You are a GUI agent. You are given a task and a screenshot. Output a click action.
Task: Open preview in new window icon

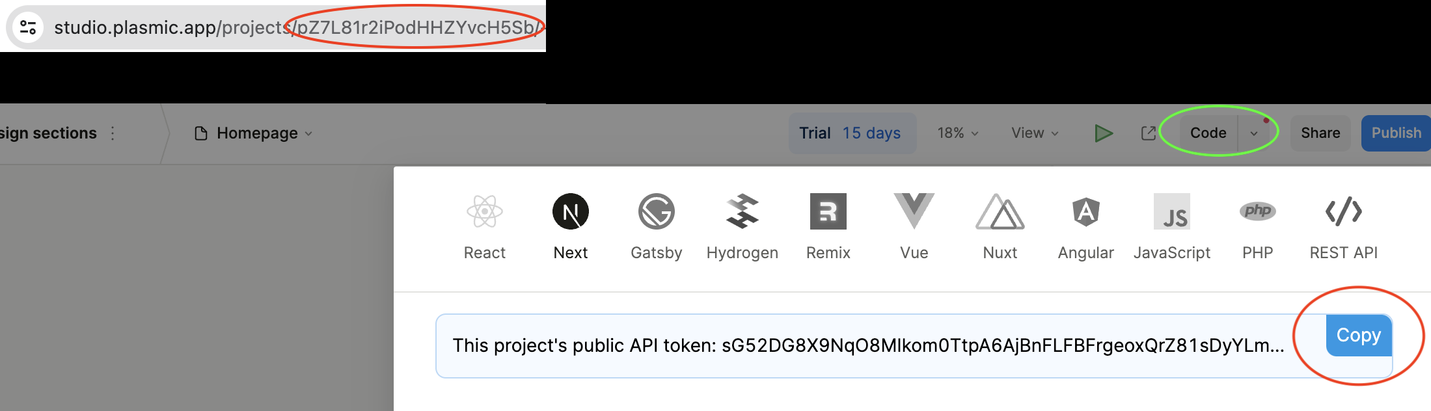point(1149,133)
